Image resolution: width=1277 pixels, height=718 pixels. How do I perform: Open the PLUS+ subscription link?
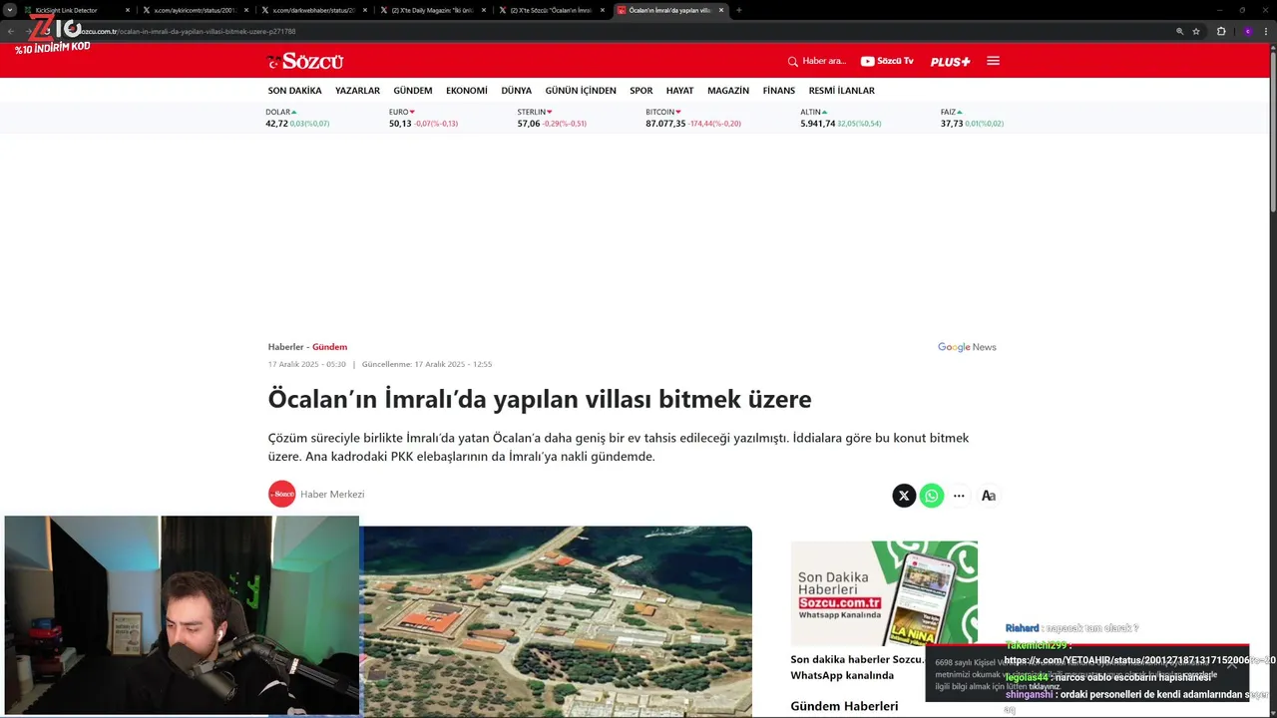point(950,62)
